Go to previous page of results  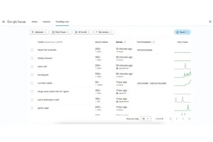(x=177, y=119)
